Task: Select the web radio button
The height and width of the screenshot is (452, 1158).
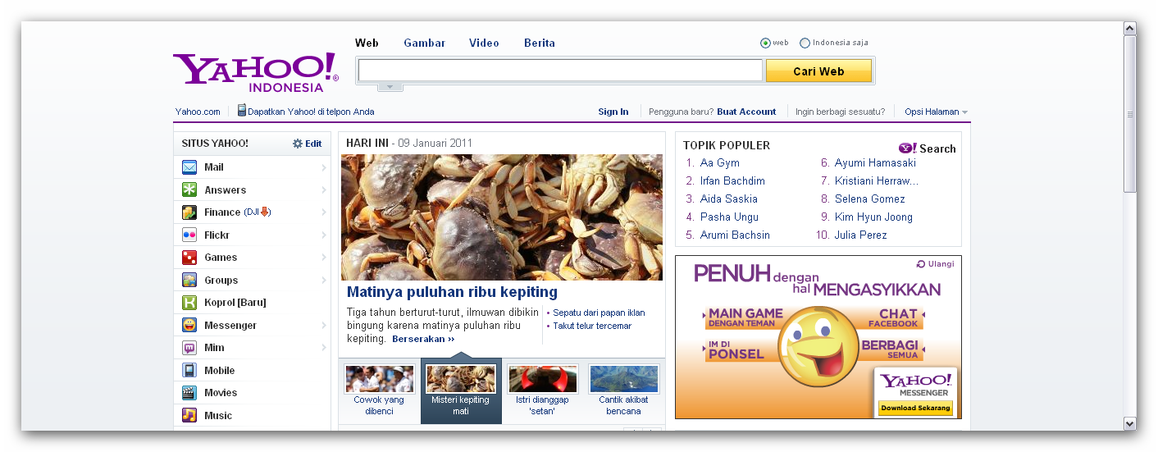Action: click(x=765, y=43)
